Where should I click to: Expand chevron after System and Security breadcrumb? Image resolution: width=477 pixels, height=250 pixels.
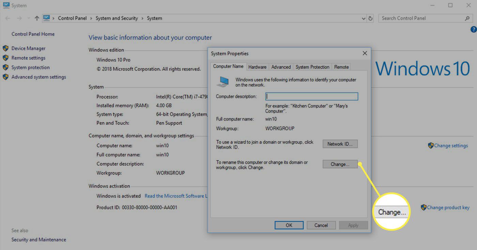coord(142,18)
